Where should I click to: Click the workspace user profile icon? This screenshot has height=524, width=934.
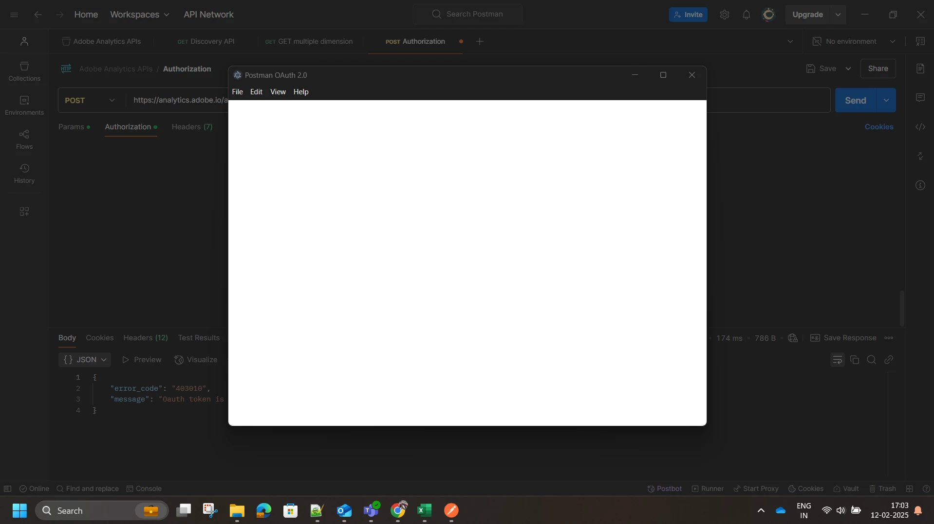point(24,41)
